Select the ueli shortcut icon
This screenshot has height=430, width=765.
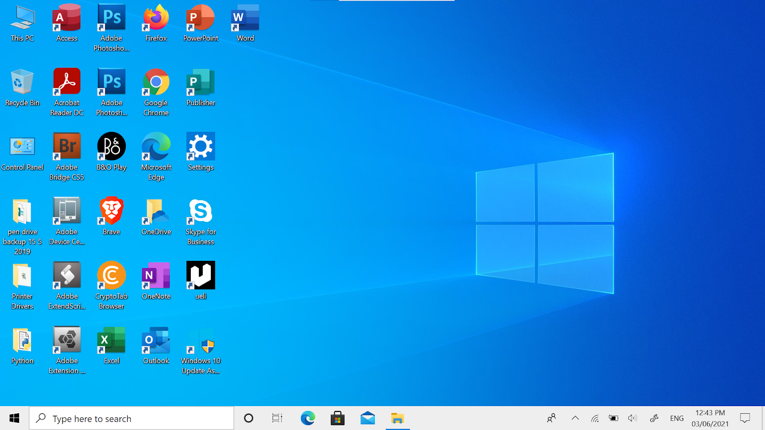click(x=201, y=281)
